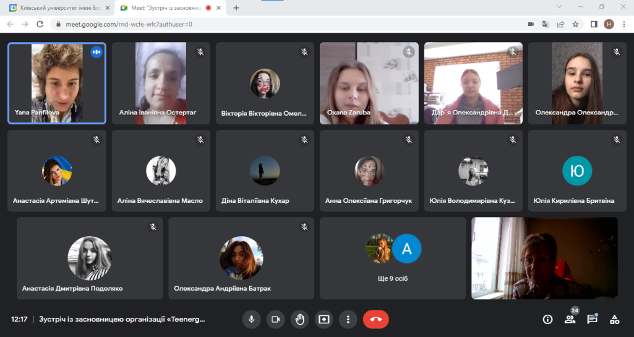Click Юлія Кирилівна Бритвіна avatar with letter Ю
The image size is (634, 337).
(x=577, y=171)
